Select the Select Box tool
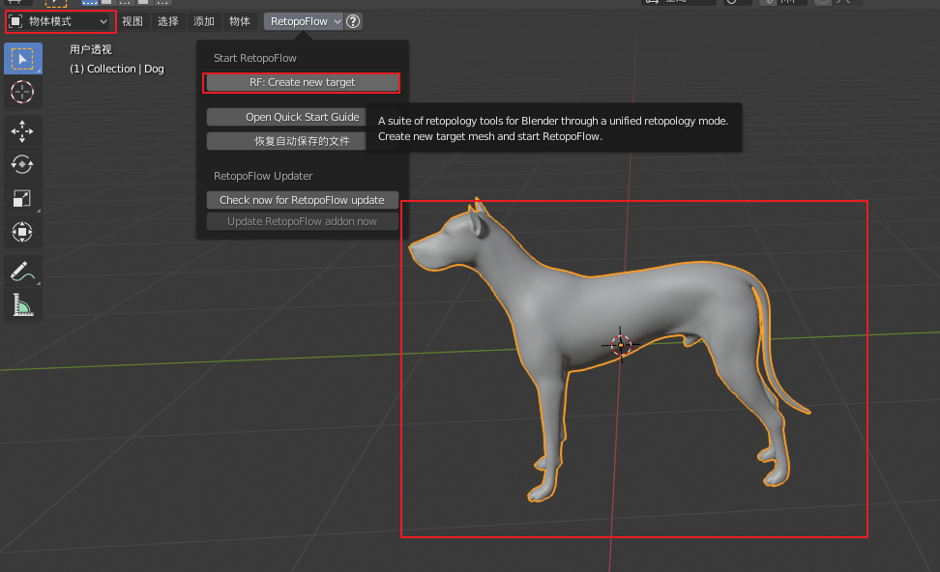Viewport: 940px width, 572px height. click(23, 59)
